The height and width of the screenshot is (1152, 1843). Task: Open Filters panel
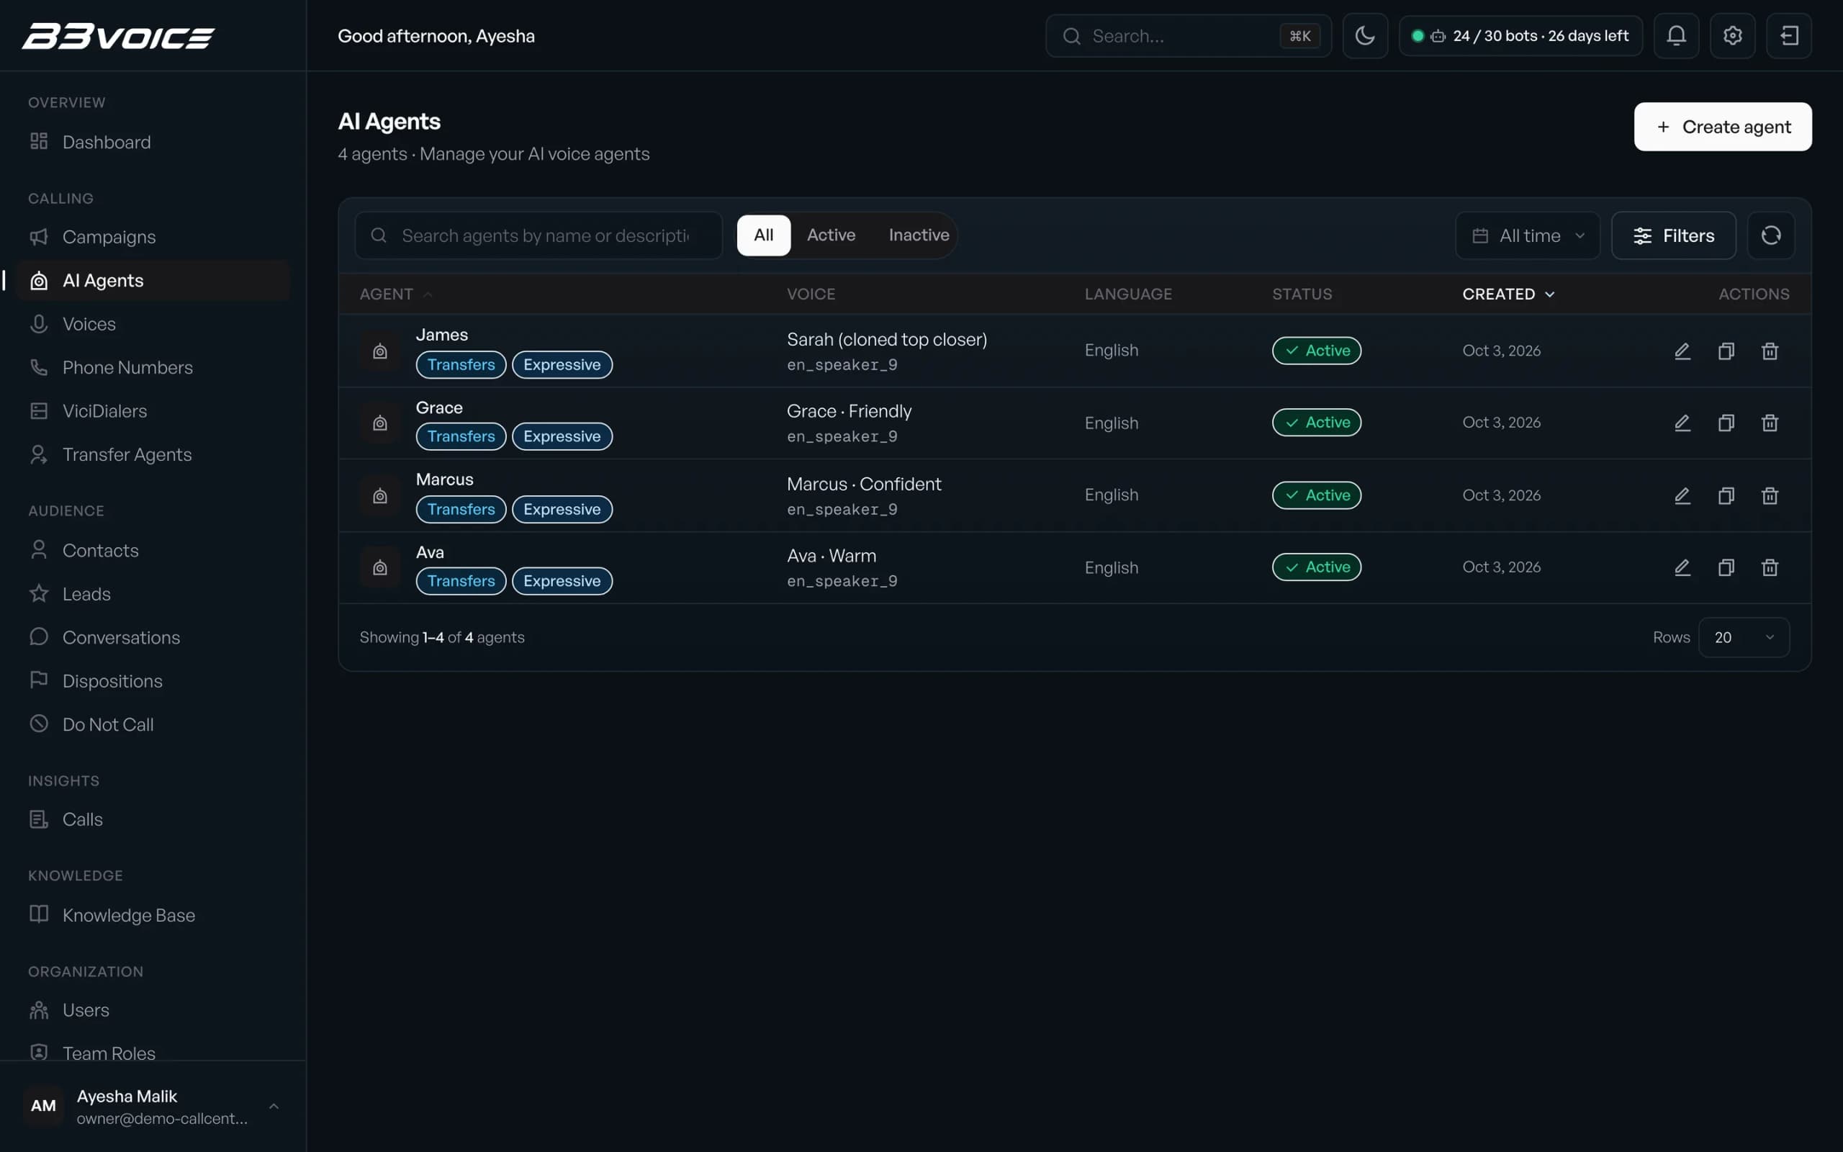pyautogui.click(x=1673, y=235)
